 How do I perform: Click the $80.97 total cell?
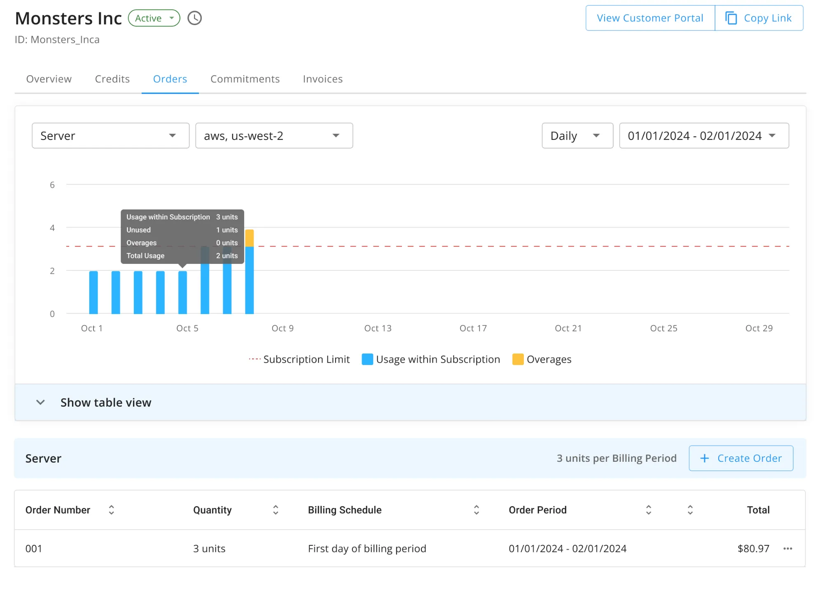(753, 548)
